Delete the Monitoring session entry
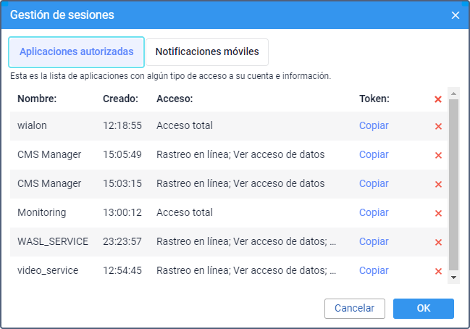Viewport: 470px width, 329px height. (438, 213)
